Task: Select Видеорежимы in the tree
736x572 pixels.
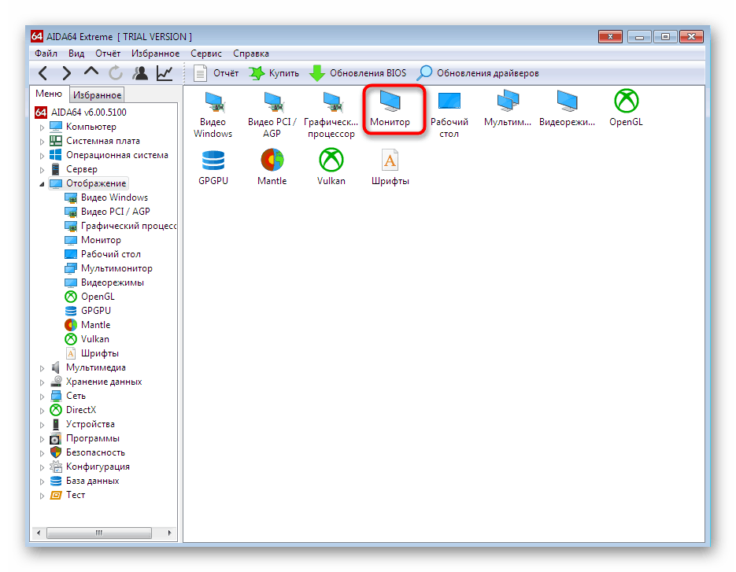Action: point(104,282)
